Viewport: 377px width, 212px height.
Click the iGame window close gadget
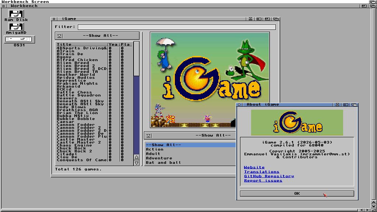click(x=54, y=19)
